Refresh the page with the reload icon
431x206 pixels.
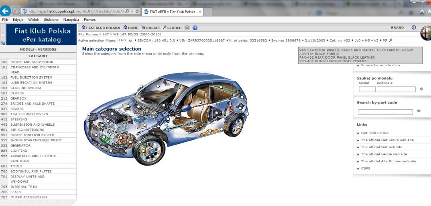click(137, 11)
